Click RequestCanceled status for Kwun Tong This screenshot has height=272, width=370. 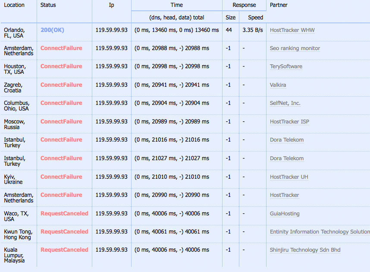coord(64,232)
